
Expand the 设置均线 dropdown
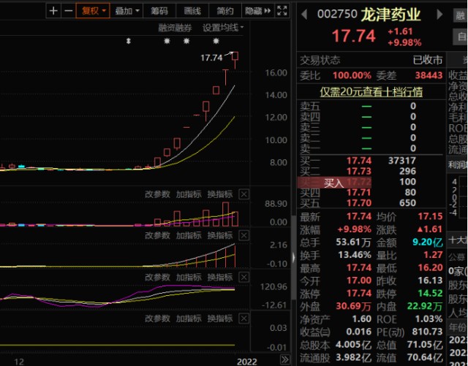tap(223, 28)
